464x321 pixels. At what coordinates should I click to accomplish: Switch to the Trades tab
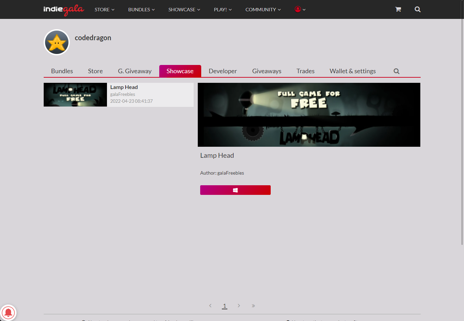coord(305,71)
